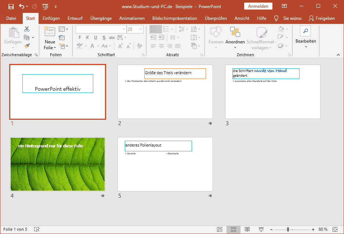Copy selection with the copy icon

point(26,37)
